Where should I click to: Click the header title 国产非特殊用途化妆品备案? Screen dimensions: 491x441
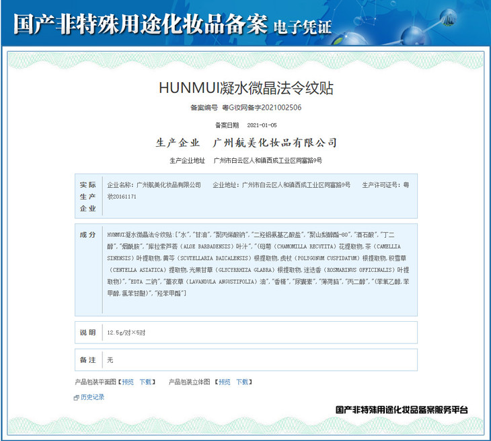point(141,24)
